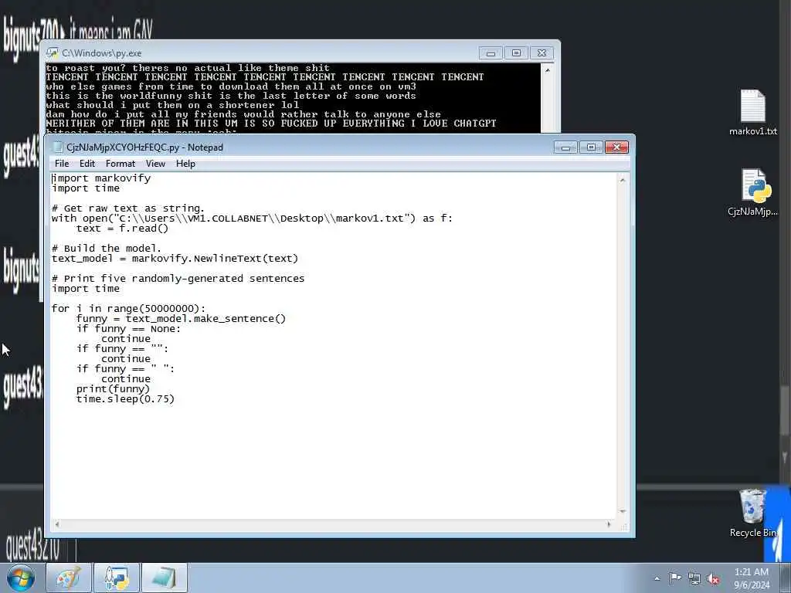Click 'text = f.read()' line
Screen dimensions: 791x593
point(122,229)
